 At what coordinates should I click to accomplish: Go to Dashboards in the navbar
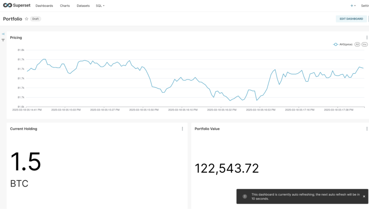click(x=44, y=6)
